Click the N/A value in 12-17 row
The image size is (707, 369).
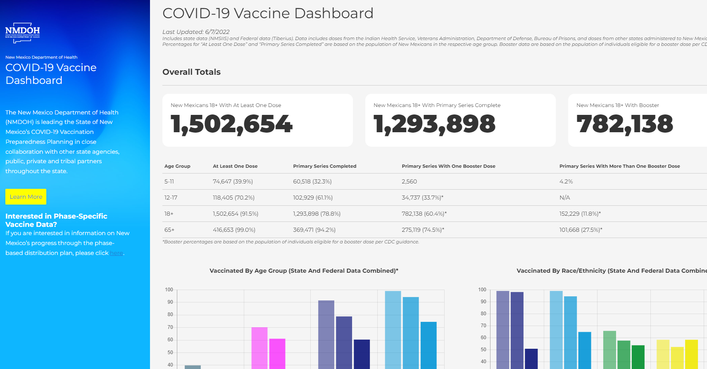564,198
